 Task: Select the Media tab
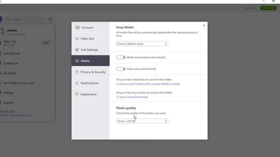(91, 61)
